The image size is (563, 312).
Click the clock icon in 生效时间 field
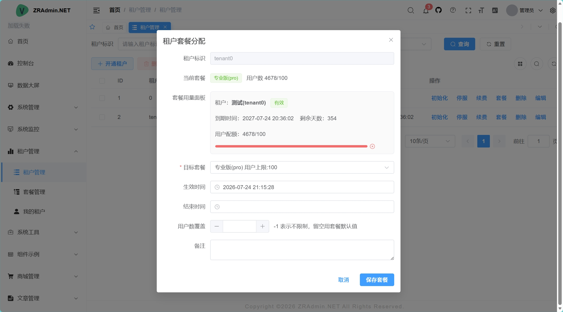pos(217,187)
